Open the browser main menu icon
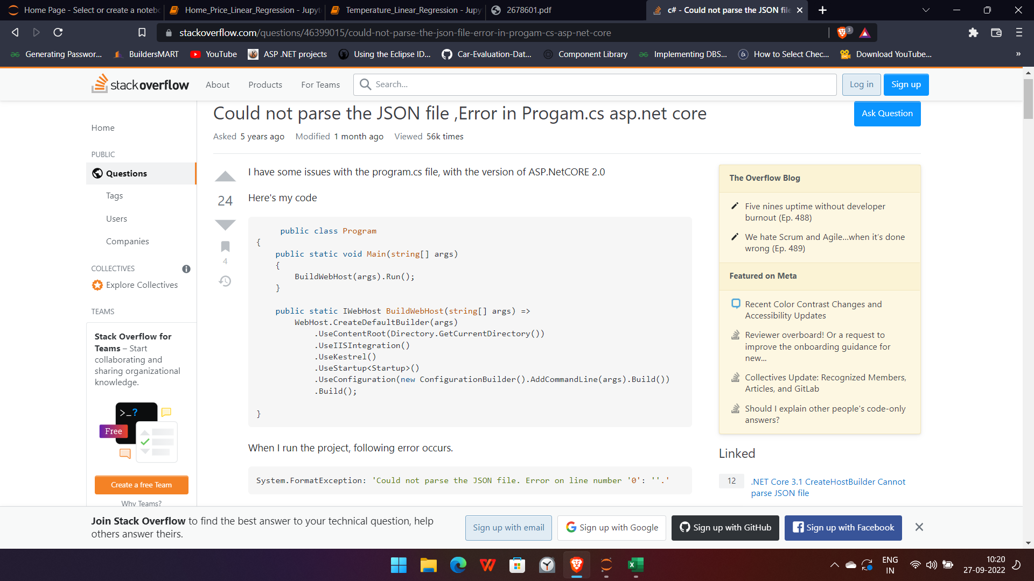The width and height of the screenshot is (1034, 581). pos(1019,33)
